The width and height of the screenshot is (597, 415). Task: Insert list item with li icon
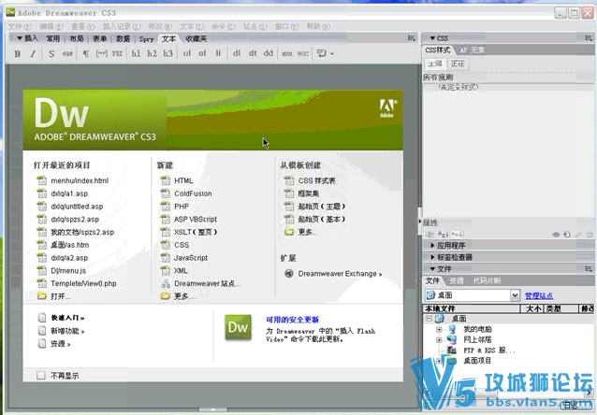click(x=218, y=53)
